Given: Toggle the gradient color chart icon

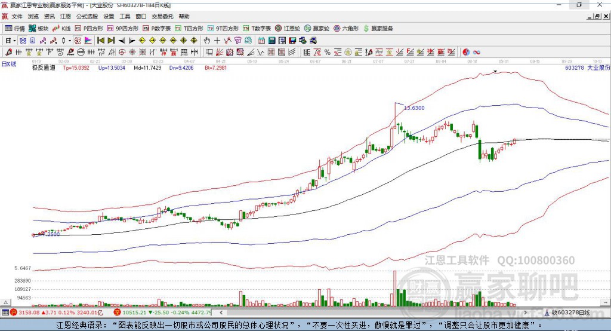Looking at the screenshot, I should (x=88, y=41).
